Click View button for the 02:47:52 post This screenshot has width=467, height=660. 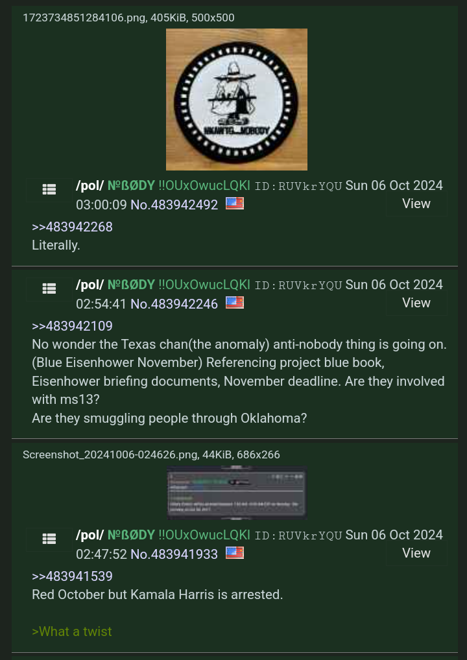coord(416,552)
